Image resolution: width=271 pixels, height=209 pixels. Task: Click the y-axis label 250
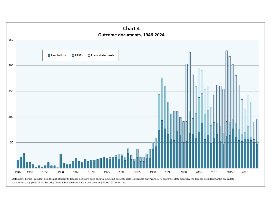(x=11, y=40)
